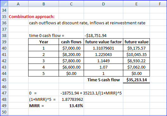Click the $7,800.00 cash flow cell
Viewport: 167px width, 116px height.
(x=71, y=61)
